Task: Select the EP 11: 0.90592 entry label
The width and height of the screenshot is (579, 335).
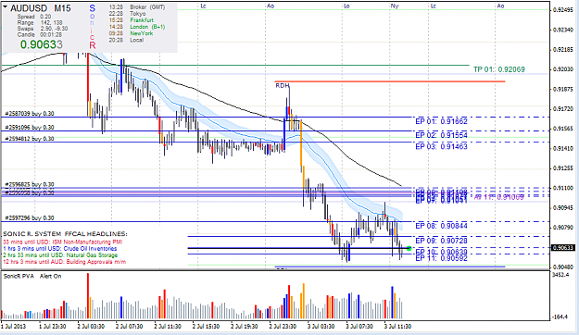Action: [441, 258]
